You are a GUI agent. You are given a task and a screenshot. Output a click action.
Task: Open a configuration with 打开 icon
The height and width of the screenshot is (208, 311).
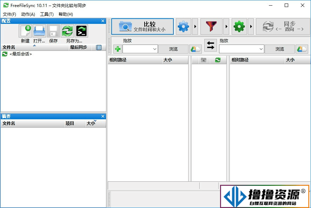pos(39,31)
